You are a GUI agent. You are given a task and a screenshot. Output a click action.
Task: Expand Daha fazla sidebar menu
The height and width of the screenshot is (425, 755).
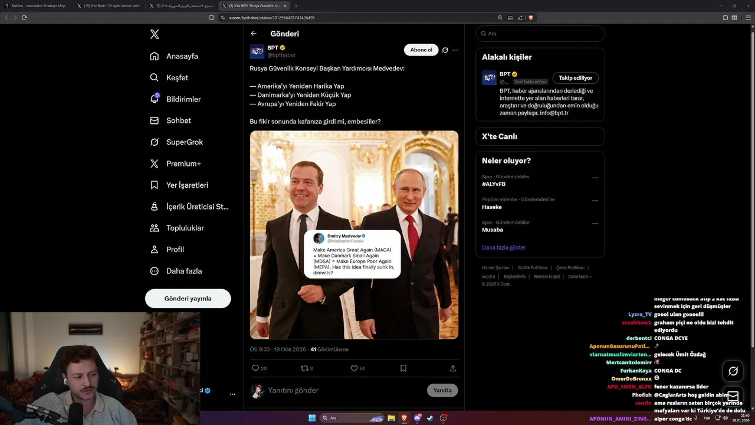176,271
